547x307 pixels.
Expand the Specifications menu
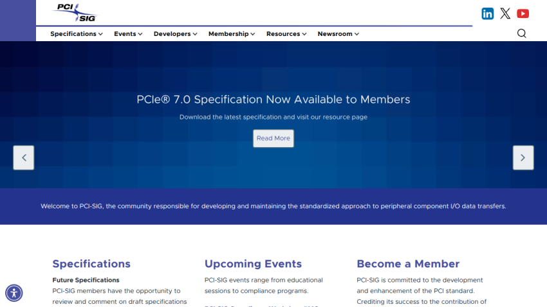click(x=77, y=34)
